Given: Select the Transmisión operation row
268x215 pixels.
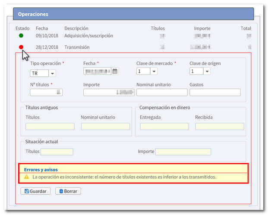Looking at the screenshot, I should coord(77,47).
